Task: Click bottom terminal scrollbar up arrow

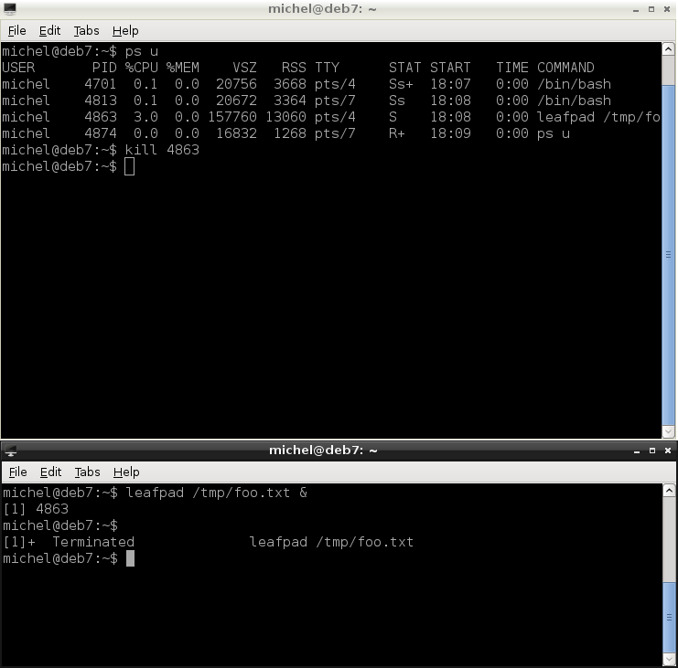Action: pos(669,491)
